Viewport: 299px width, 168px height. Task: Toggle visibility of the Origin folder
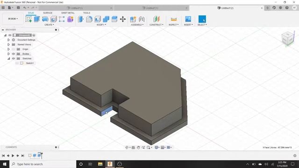(14, 49)
